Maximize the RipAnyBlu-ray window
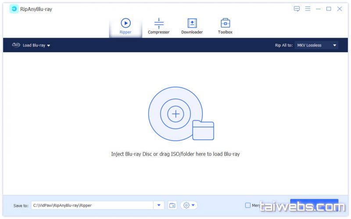Image resolution: width=351 pixels, height=219 pixels. coord(329,9)
